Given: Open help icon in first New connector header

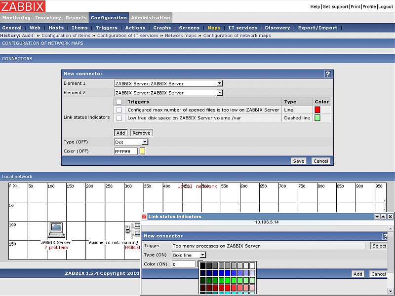Looking at the screenshot, I should click(x=327, y=74).
